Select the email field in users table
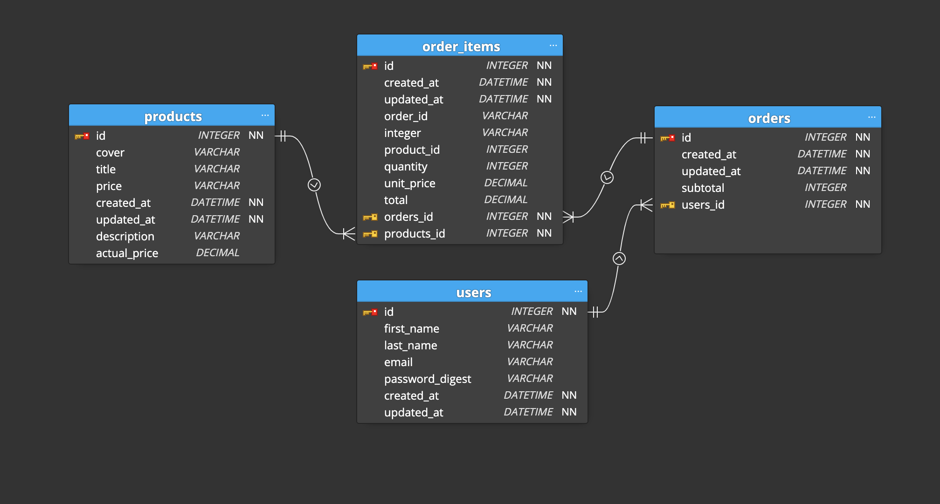940x504 pixels. pyautogui.click(x=399, y=362)
